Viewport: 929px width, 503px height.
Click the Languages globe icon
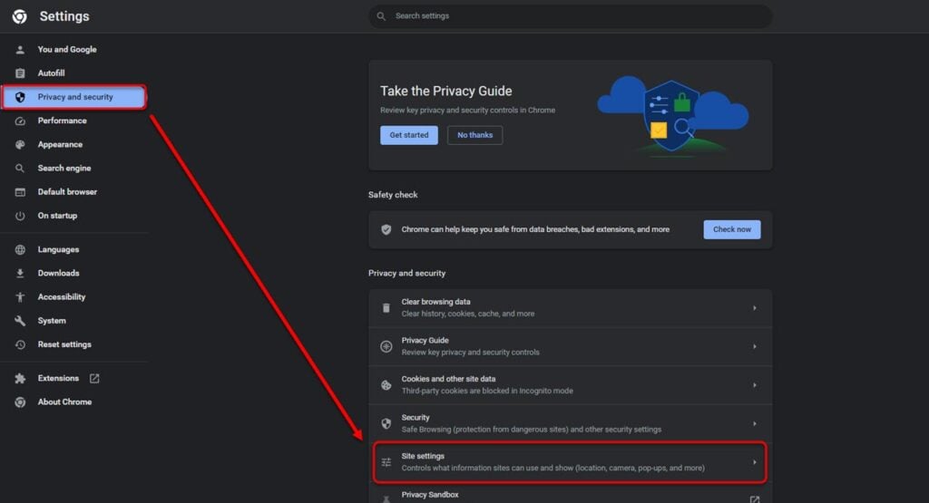(x=20, y=250)
